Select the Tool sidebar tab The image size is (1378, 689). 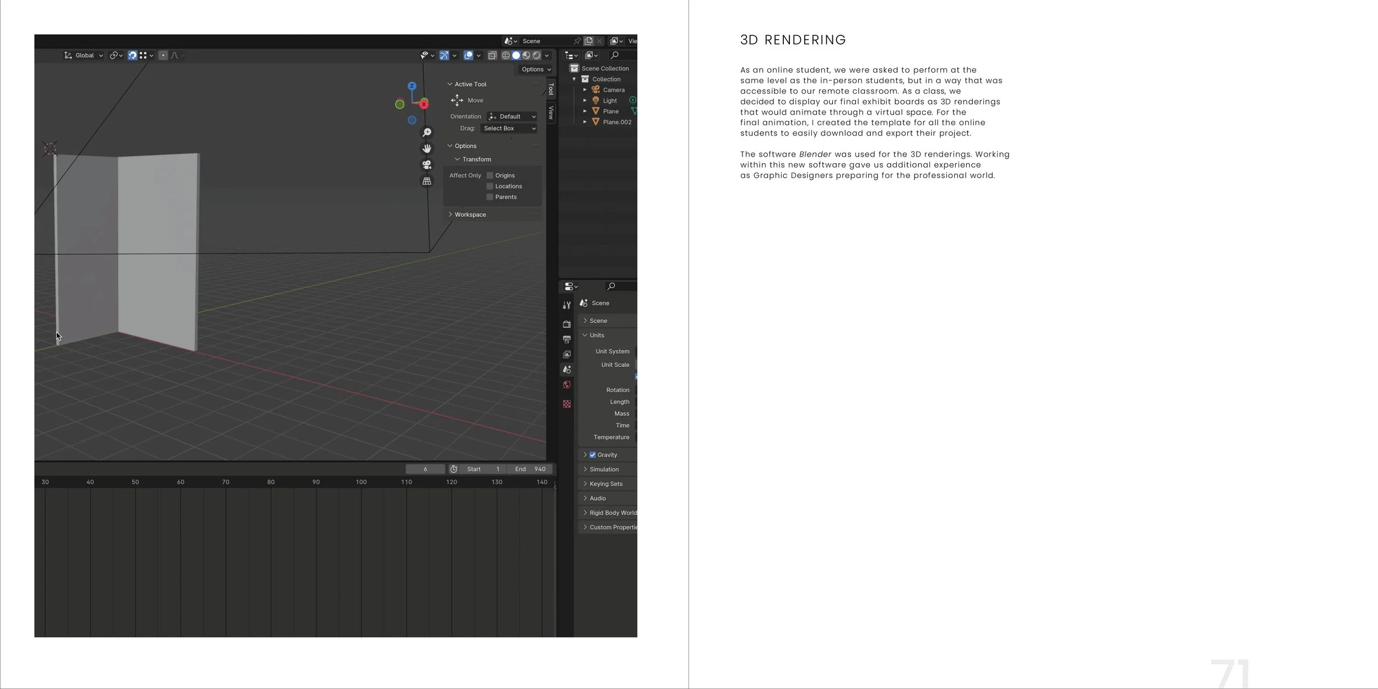551,89
